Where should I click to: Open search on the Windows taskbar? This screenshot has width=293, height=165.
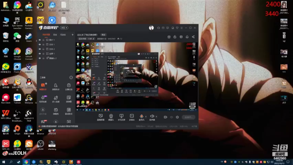pos(11,162)
